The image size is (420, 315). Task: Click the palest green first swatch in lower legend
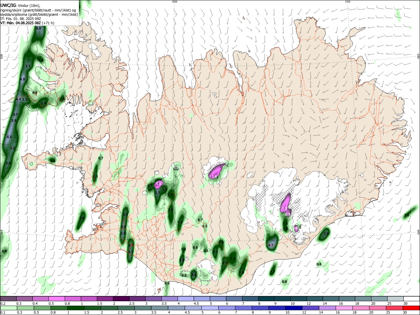[9, 308]
